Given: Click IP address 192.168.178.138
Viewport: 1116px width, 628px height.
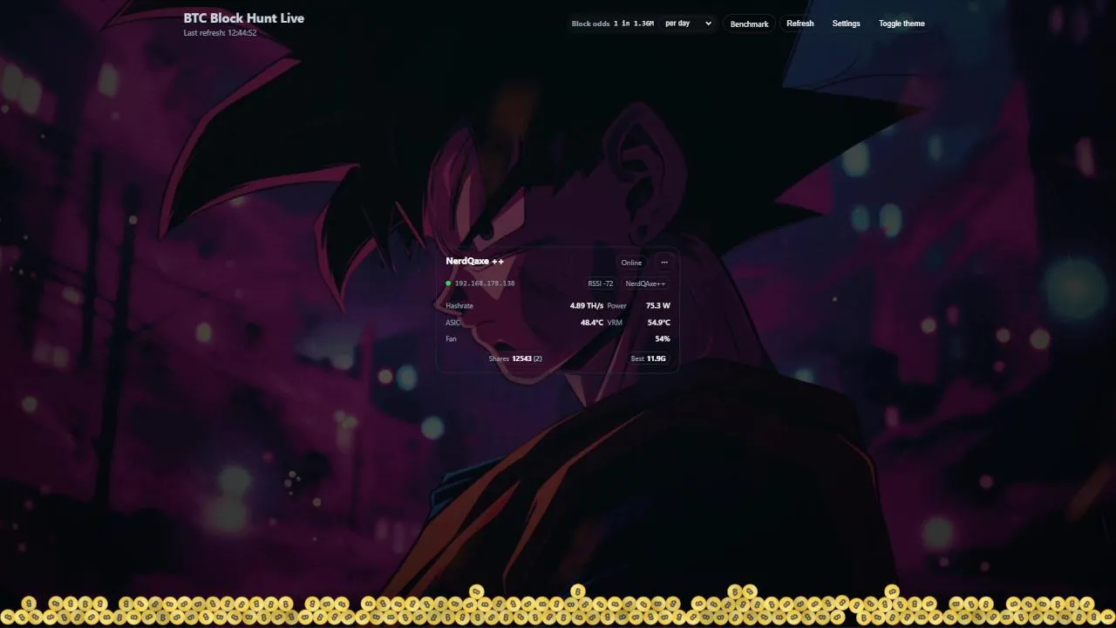Looking at the screenshot, I should point(485,283).
